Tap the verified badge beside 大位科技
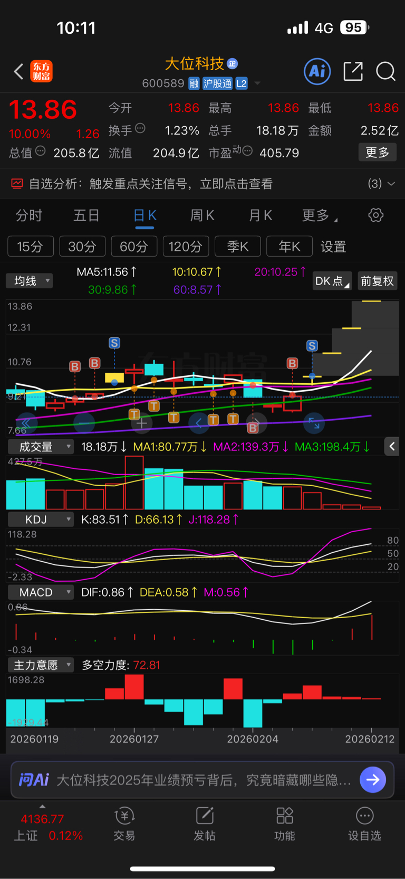Screen dimensions: 405x879 pos(233,64)
